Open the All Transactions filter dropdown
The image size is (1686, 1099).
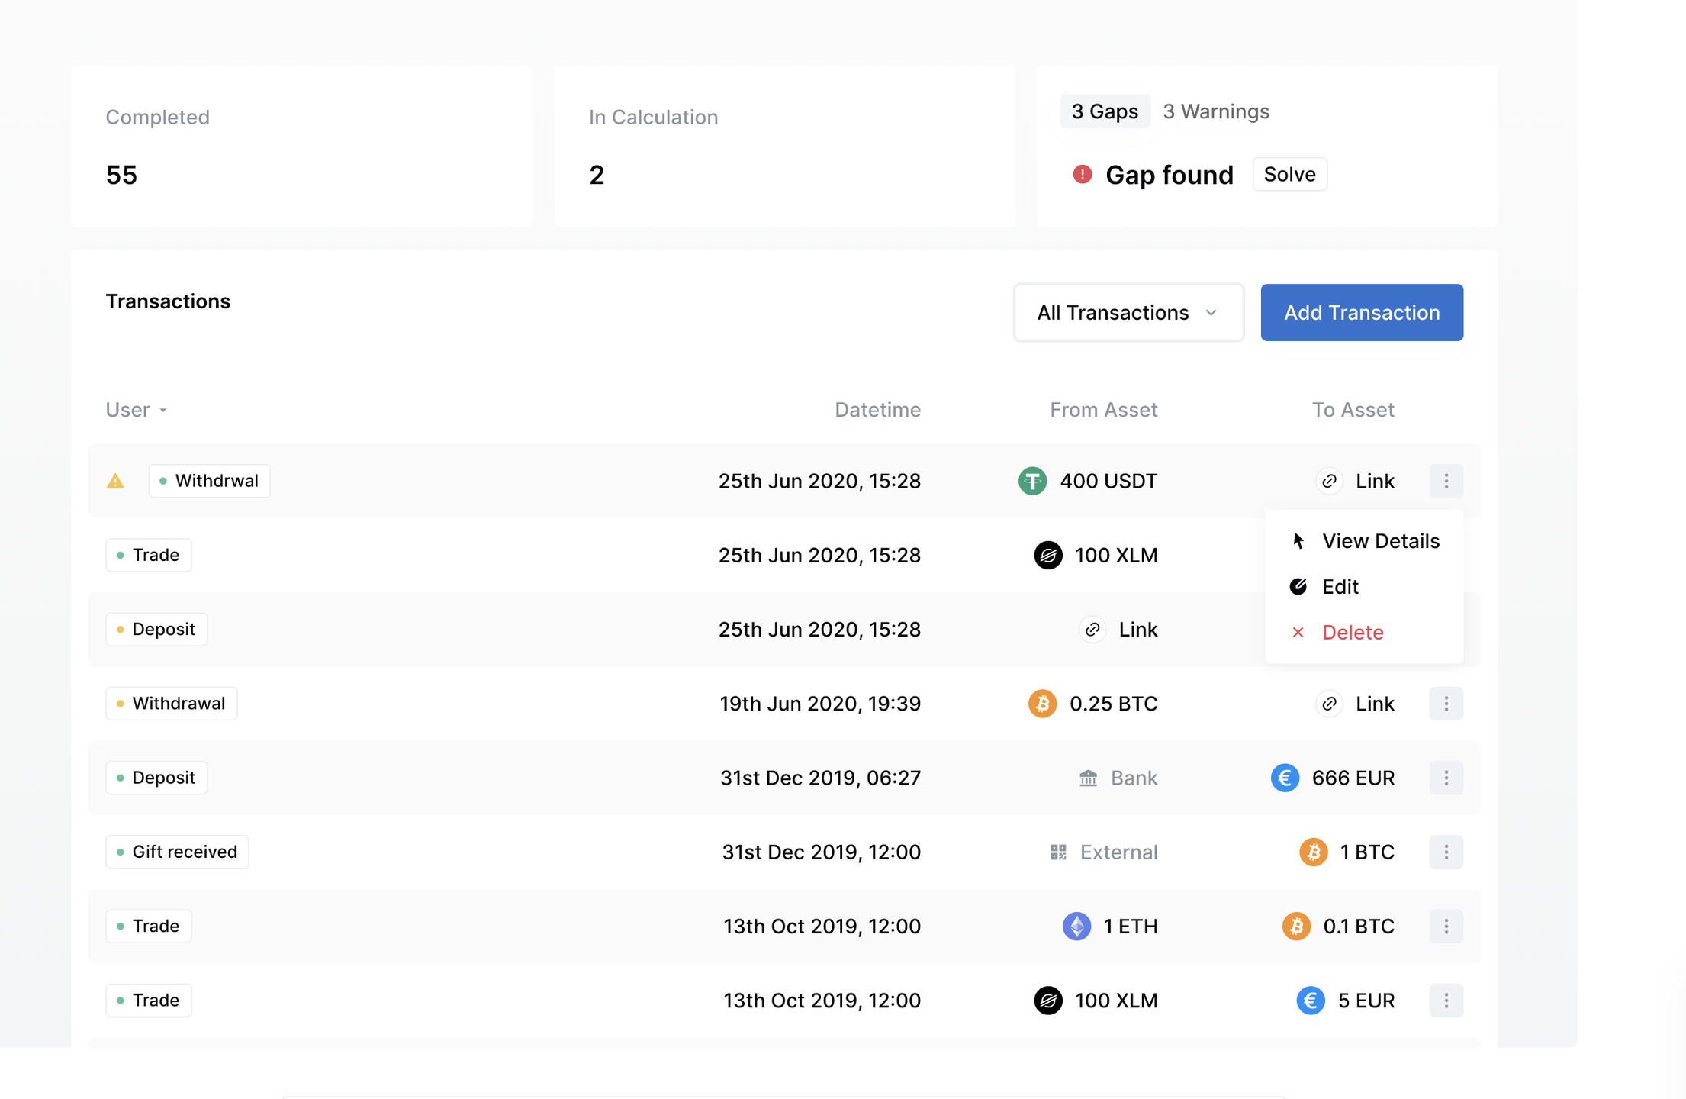1128,312
